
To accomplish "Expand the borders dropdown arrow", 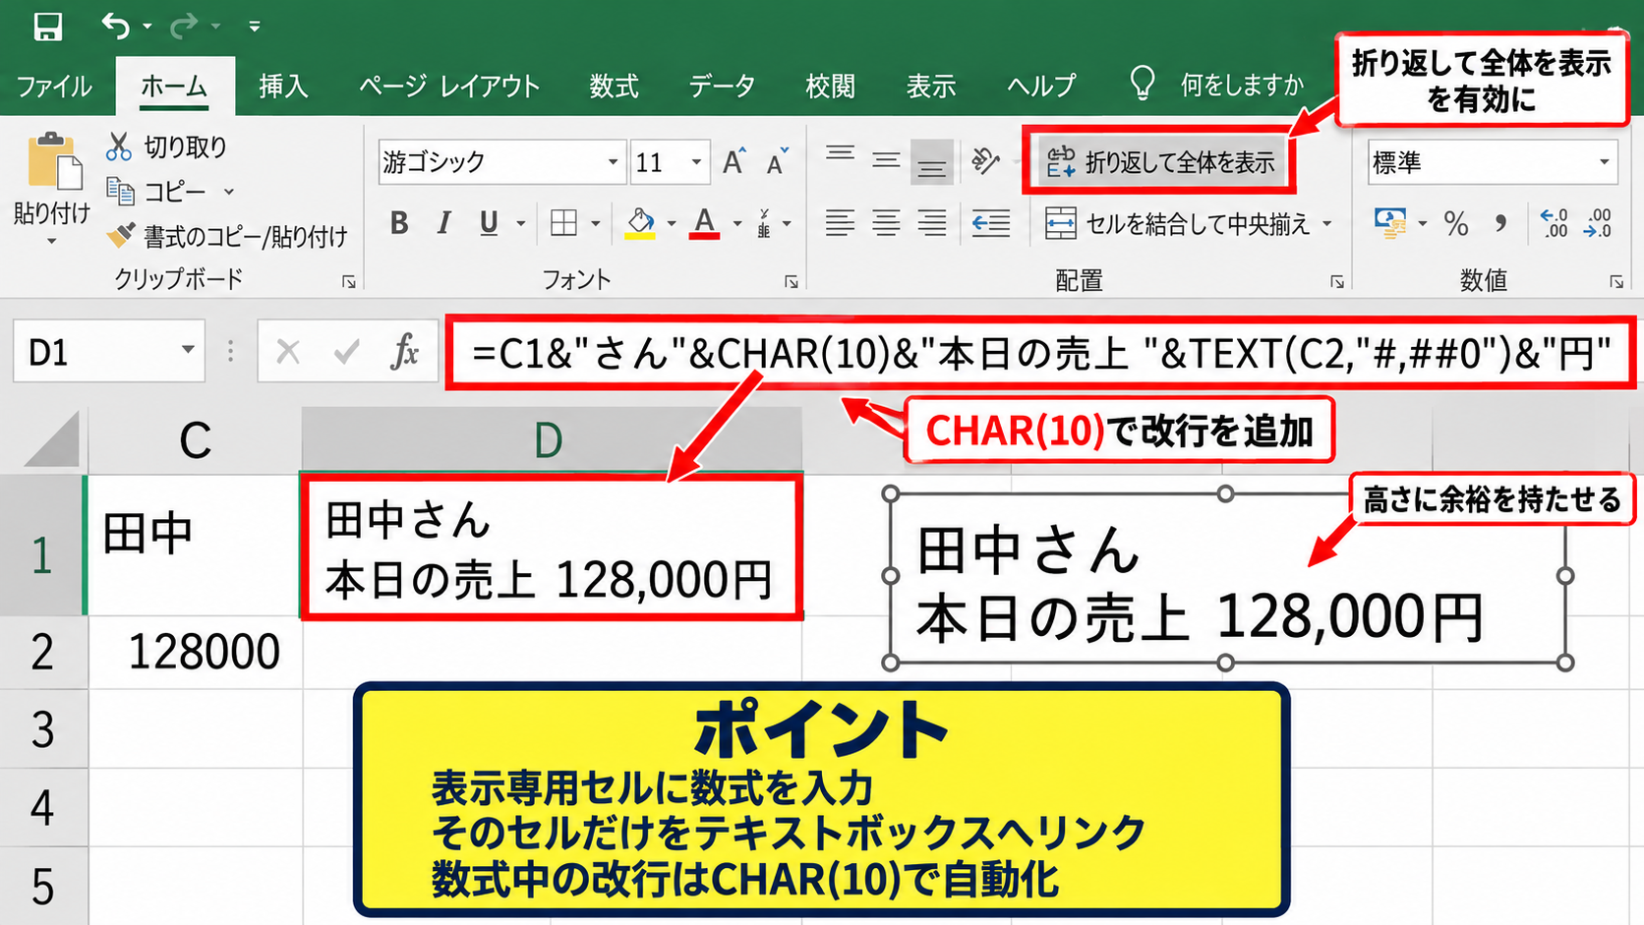I will coord(595,224).
